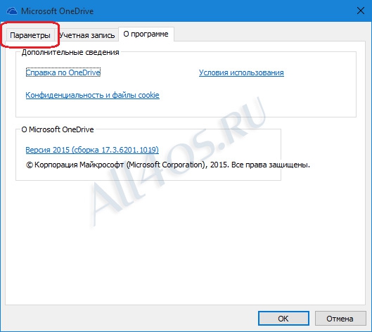
Task: Click the Отмена button
Action: [340, 319]
